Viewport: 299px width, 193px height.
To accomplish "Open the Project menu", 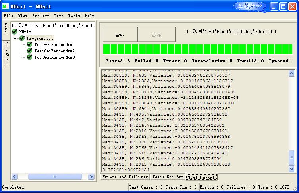I will (41, 16).
